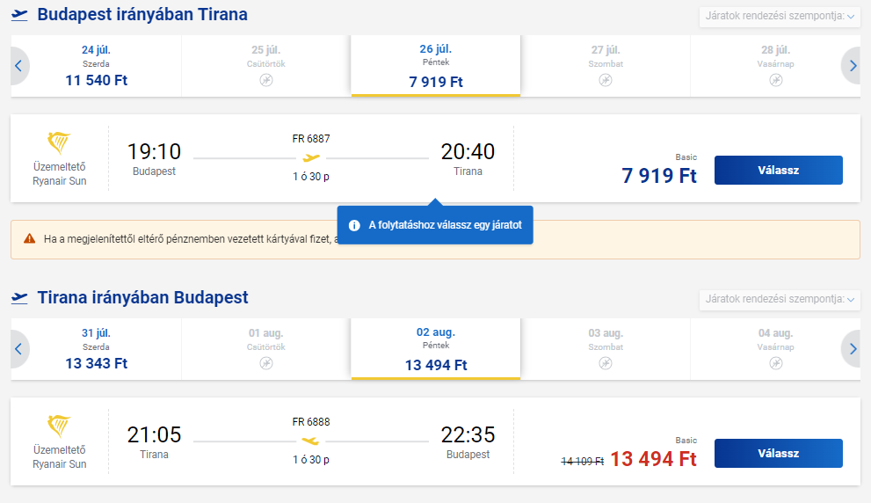Click the Budapest irányában Tirana heading plane icon
Screen dimensions: 871x503
(19, 15)
